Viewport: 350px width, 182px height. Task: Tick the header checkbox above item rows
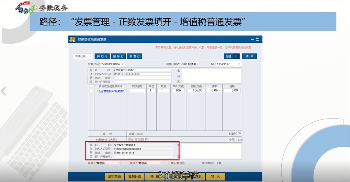91,86
